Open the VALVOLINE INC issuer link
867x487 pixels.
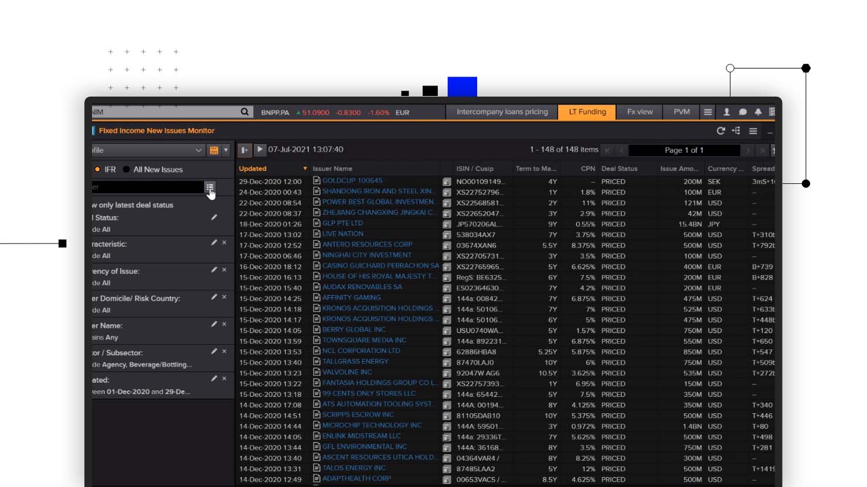(347, 372)
